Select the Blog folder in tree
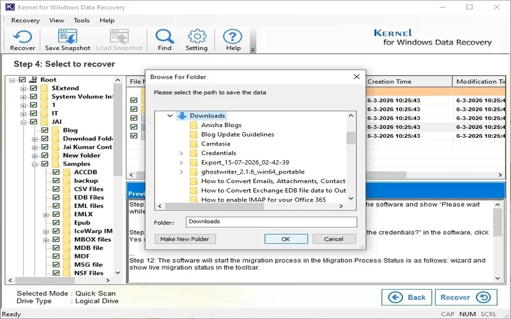Viewport: 511px width, 319px height. [x=70, y=130]
